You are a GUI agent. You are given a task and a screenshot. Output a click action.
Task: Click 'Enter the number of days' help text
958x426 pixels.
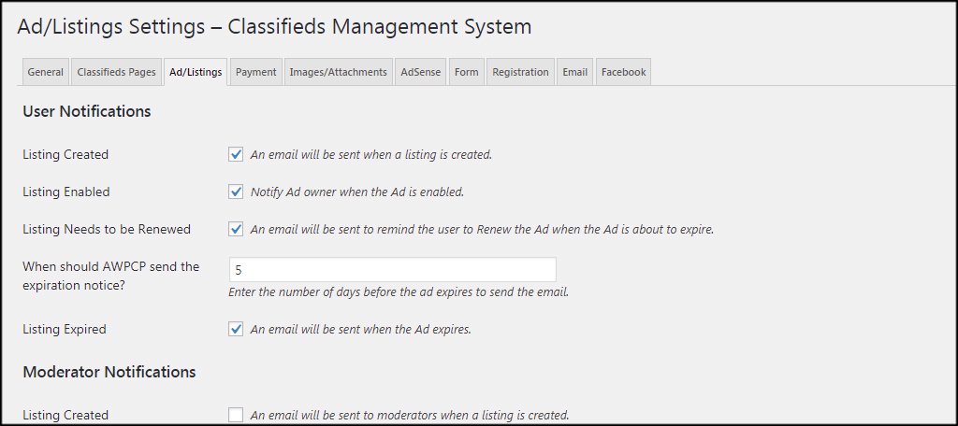pos(399,291)
